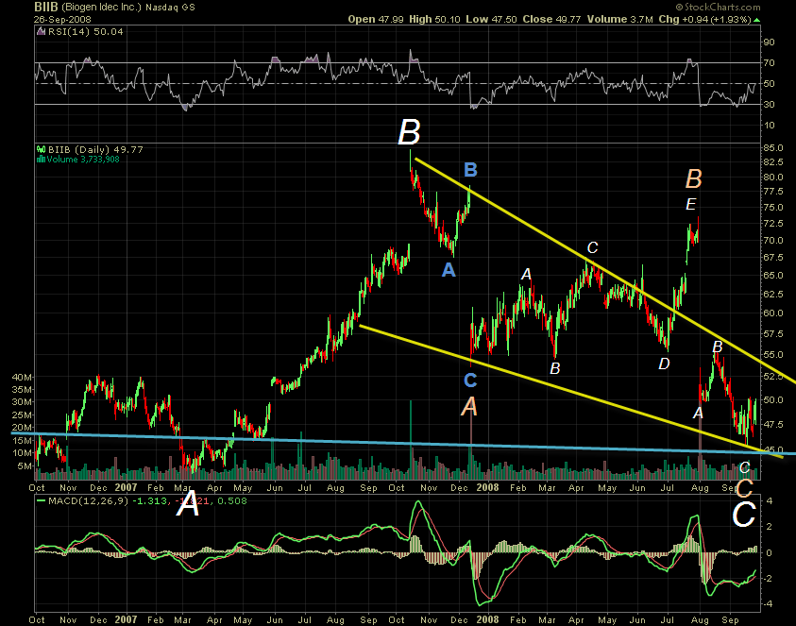Click the price axis label "52.5"
Screen dimensions: 796x626
click(x=773, y=376)
